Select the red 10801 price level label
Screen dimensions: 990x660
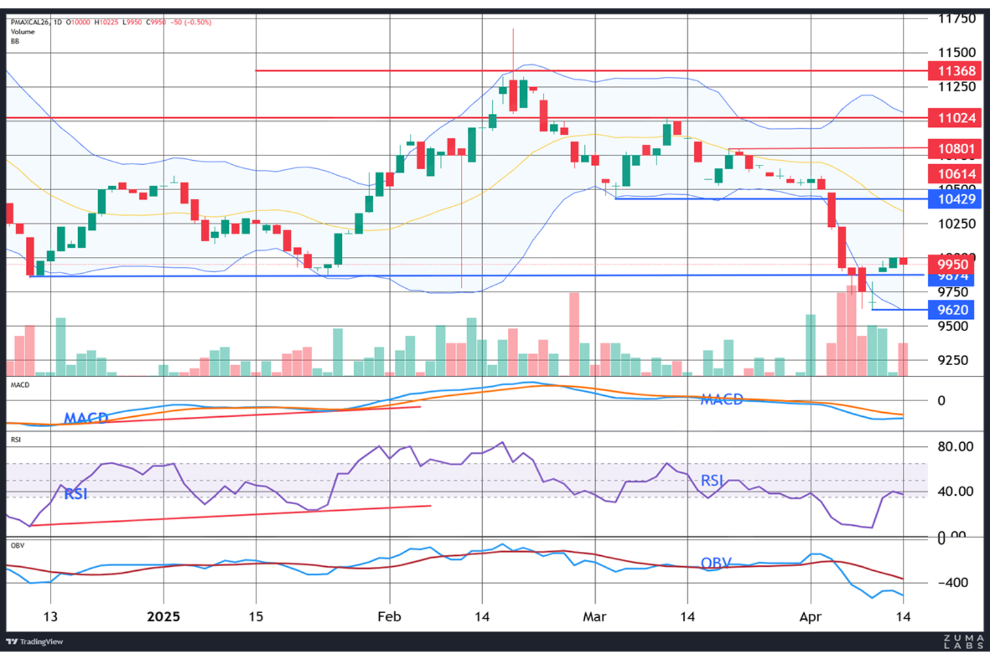tap(955, 149)
